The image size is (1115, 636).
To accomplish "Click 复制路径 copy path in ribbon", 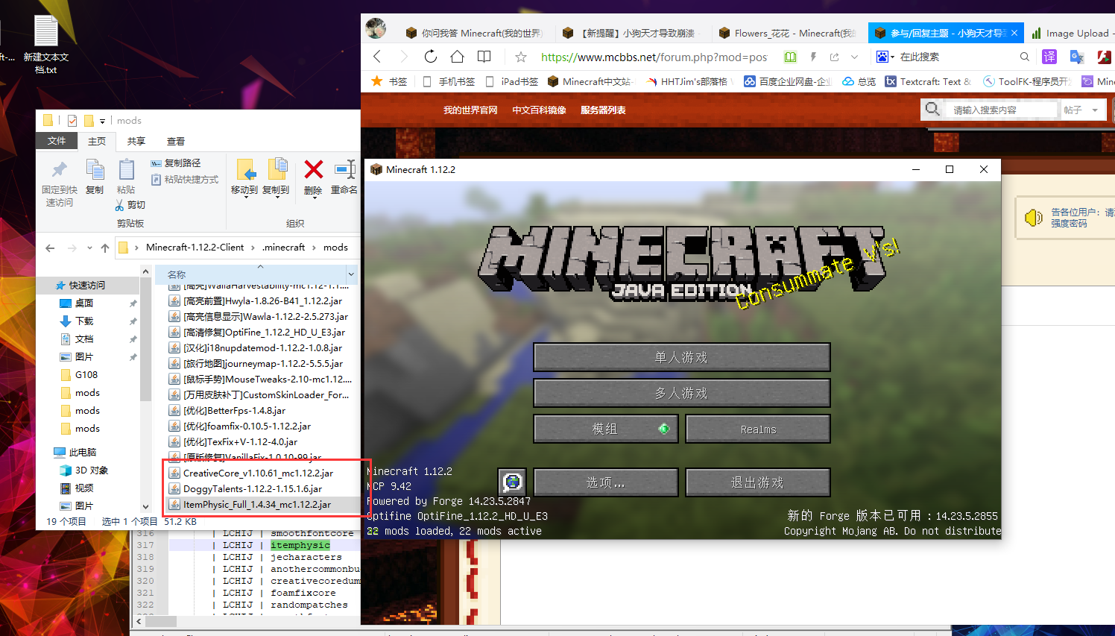I will tap(176, 163).
